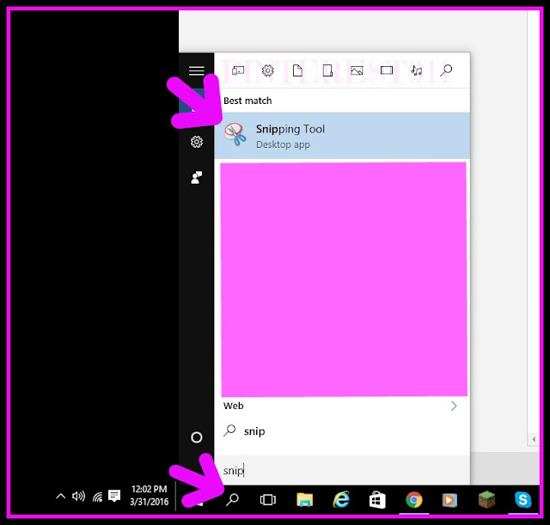The height and width of the screenshot is (525, 550).
Task: Open Task View from the taskbar
Action: (268, 499)
